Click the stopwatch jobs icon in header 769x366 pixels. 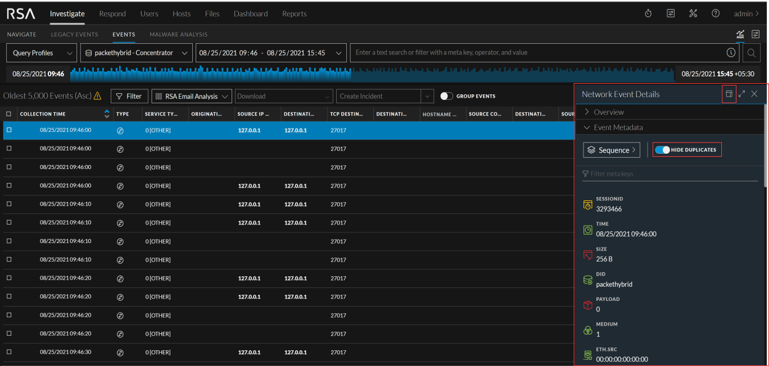pos(648,13)
